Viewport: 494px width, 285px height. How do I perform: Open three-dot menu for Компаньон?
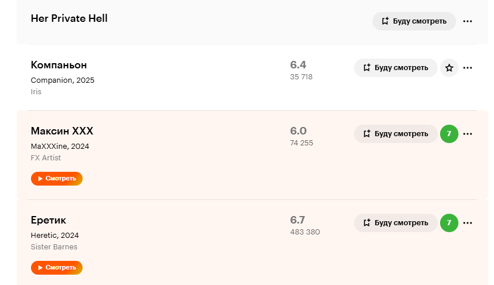point(467,68)
